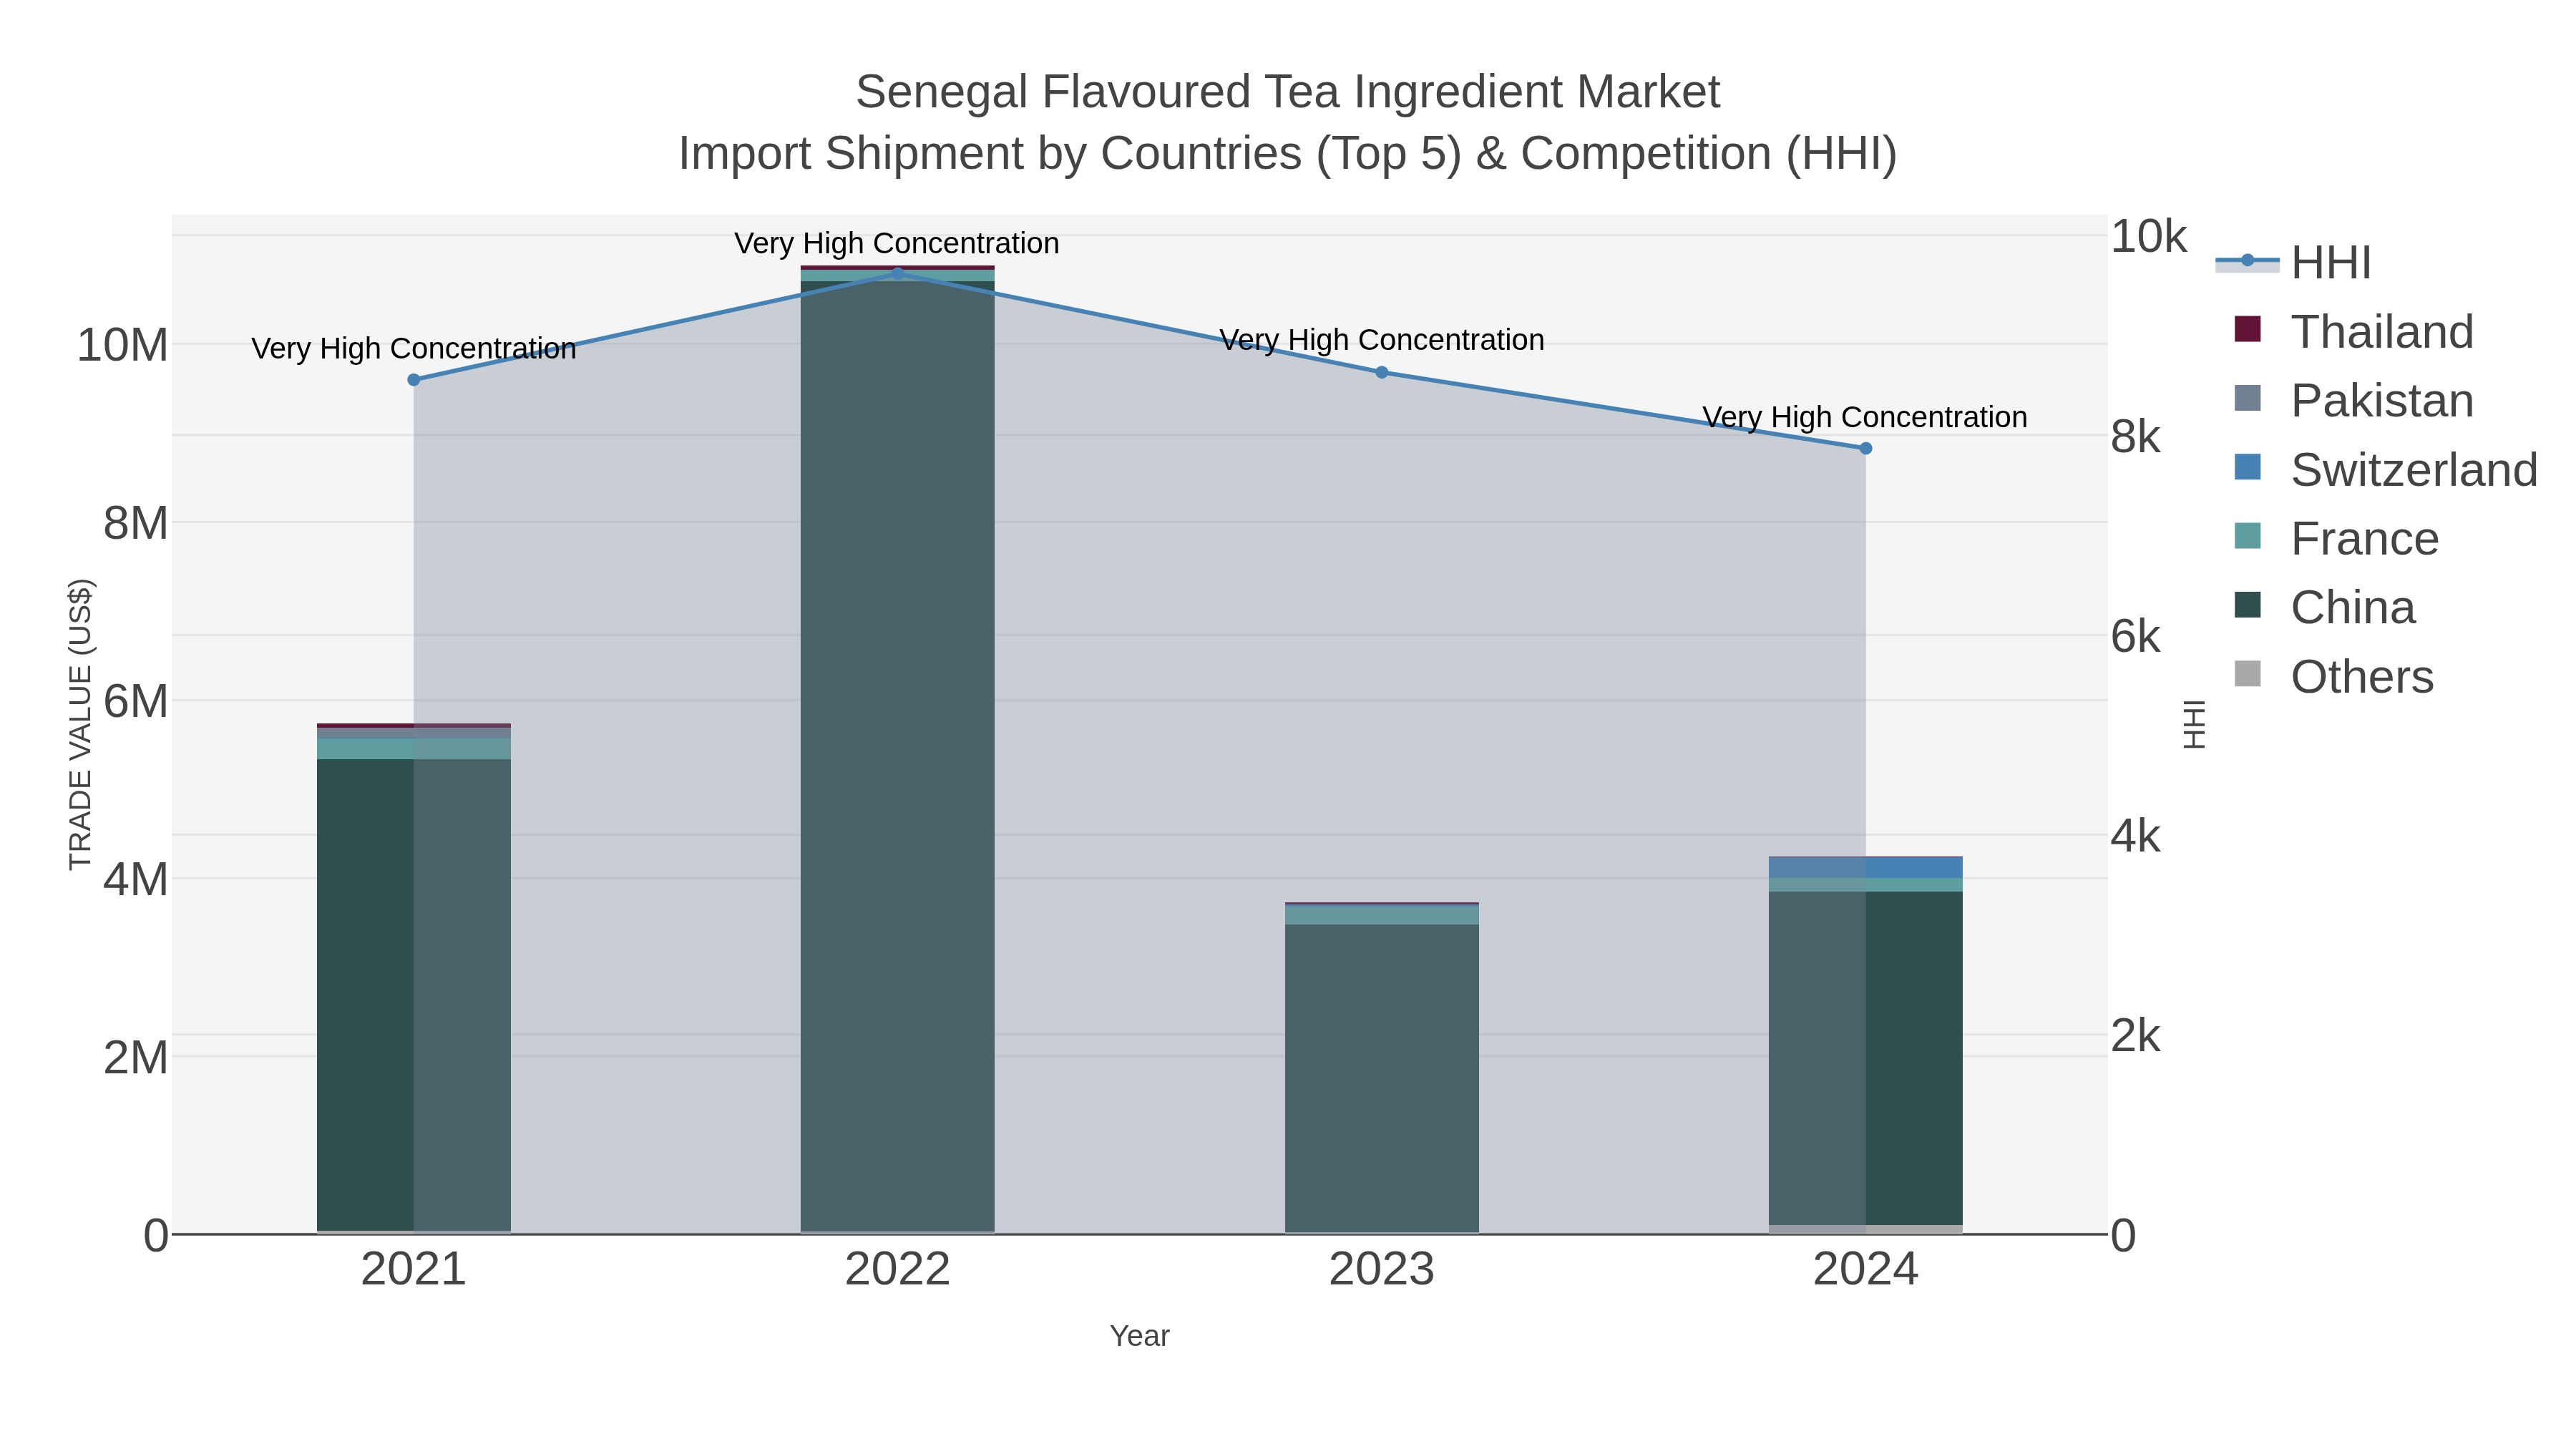The width and height of the screenshot is (2576, 1449).
Task: Toggle the HHI legend entry
Action: tap(2293, 262)
